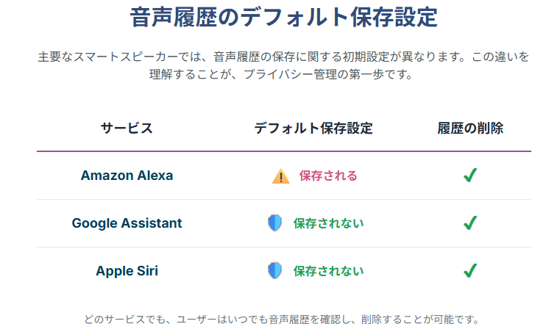560x332 pixels.
Task: Click 保存されない text in Google Assistant row
Action: coord(328,223)
